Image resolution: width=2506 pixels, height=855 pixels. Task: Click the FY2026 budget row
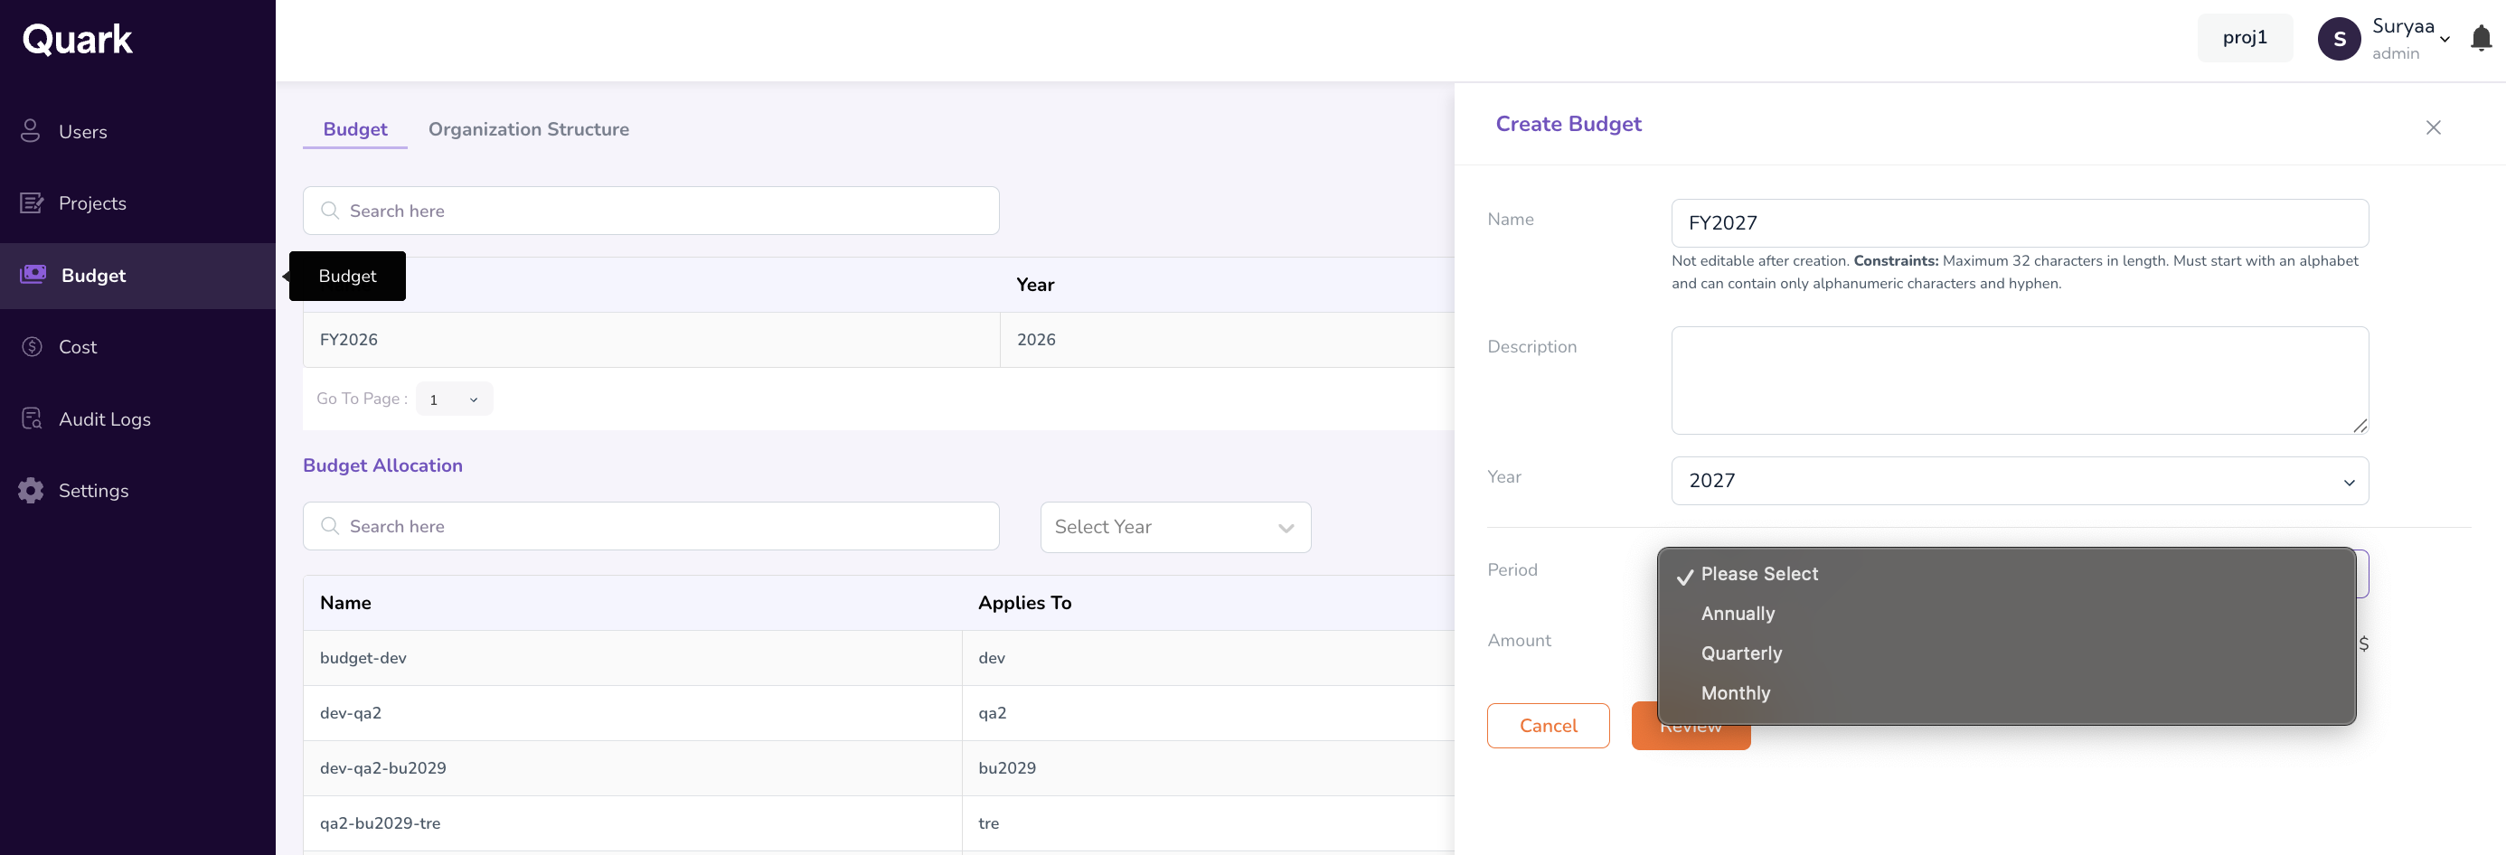[x=879, y=340]
